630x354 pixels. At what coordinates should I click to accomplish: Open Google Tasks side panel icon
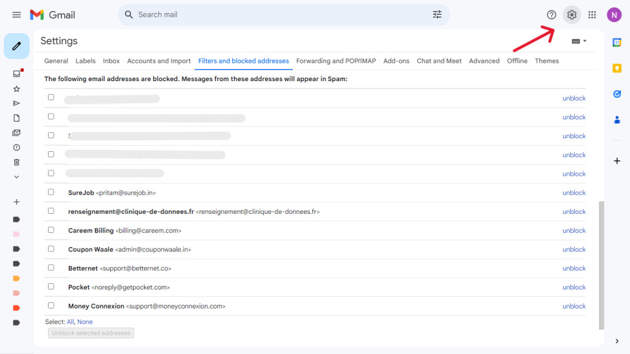(616, 94)
